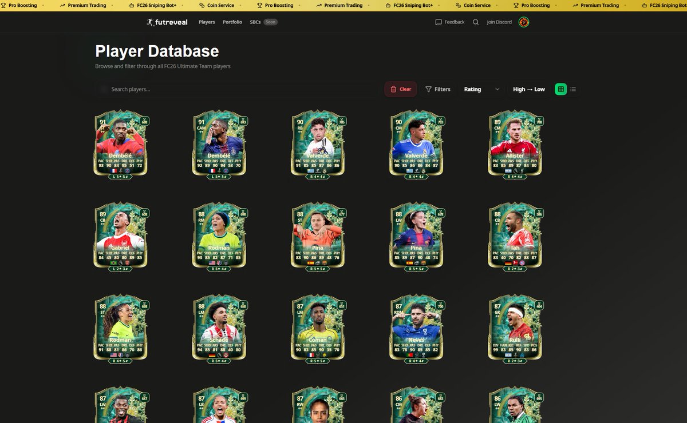Viewport: 687px width, 423px height.
Task: Open the 87 GK Rulli player card
Action: 515,330
